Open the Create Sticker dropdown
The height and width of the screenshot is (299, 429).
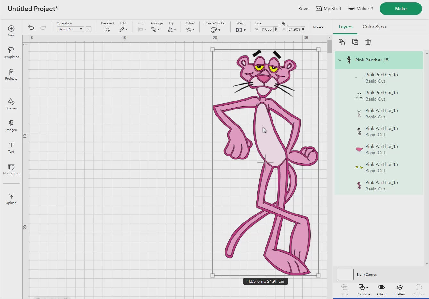(x=215, y=30)
